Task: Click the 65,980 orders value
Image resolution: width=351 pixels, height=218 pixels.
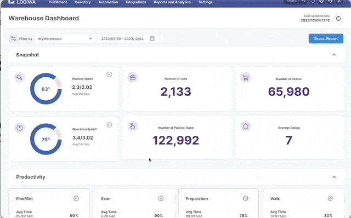Action: pyautogui.click(x=289, y=91)
